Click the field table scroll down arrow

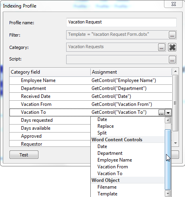coord(175,143)
